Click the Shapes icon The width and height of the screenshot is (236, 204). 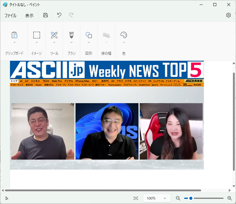coord(89,35)
